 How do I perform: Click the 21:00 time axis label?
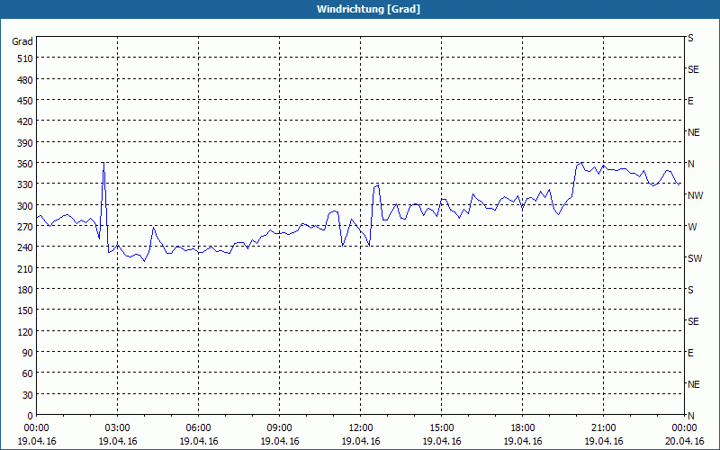[603, 428]
